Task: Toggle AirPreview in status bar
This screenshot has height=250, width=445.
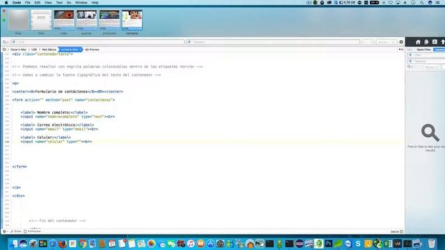Action: pos(33,231)
